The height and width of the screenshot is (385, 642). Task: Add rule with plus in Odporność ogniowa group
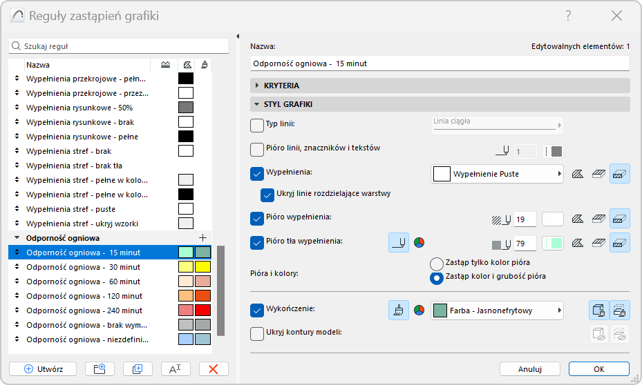[x=202, y=238]
